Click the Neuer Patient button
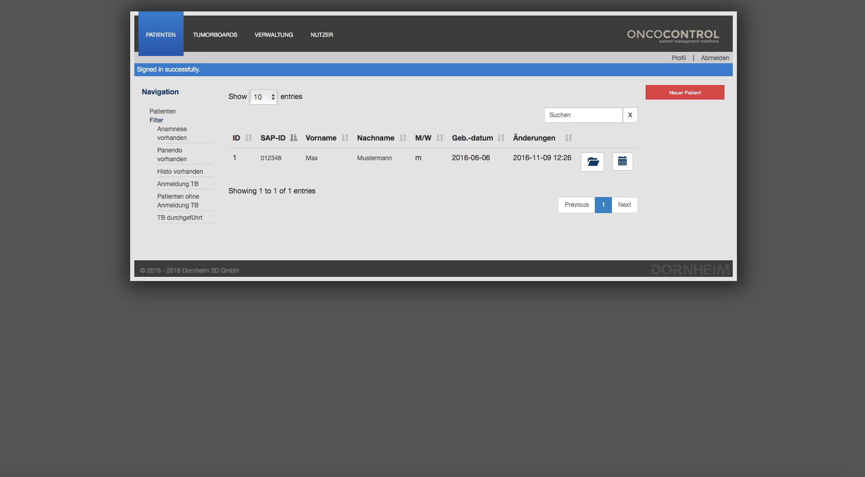The image size is (865, 477). click(685, 92)
